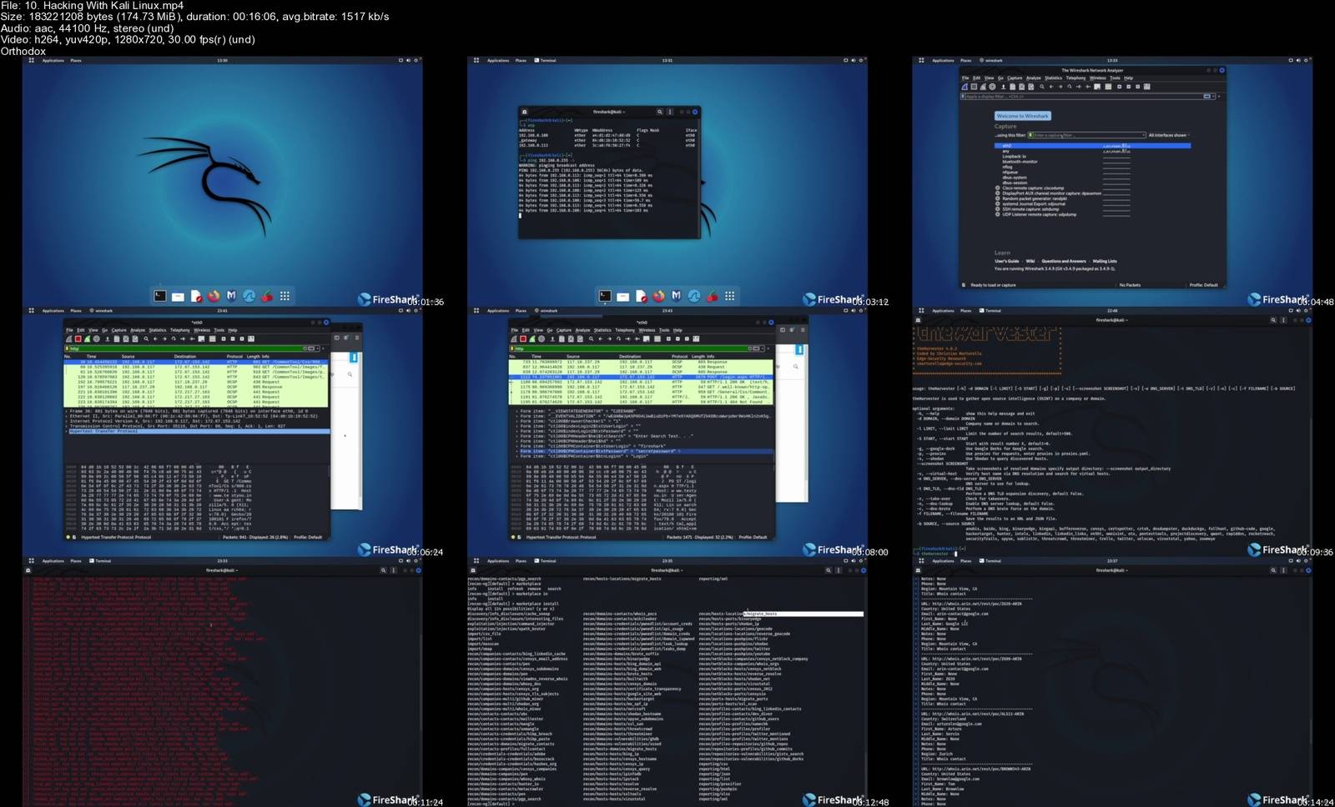This screenshot has height=807, width=1335.
Task: Open Telephony menu in 08:00 Wireshark
Action: point(625,330)
